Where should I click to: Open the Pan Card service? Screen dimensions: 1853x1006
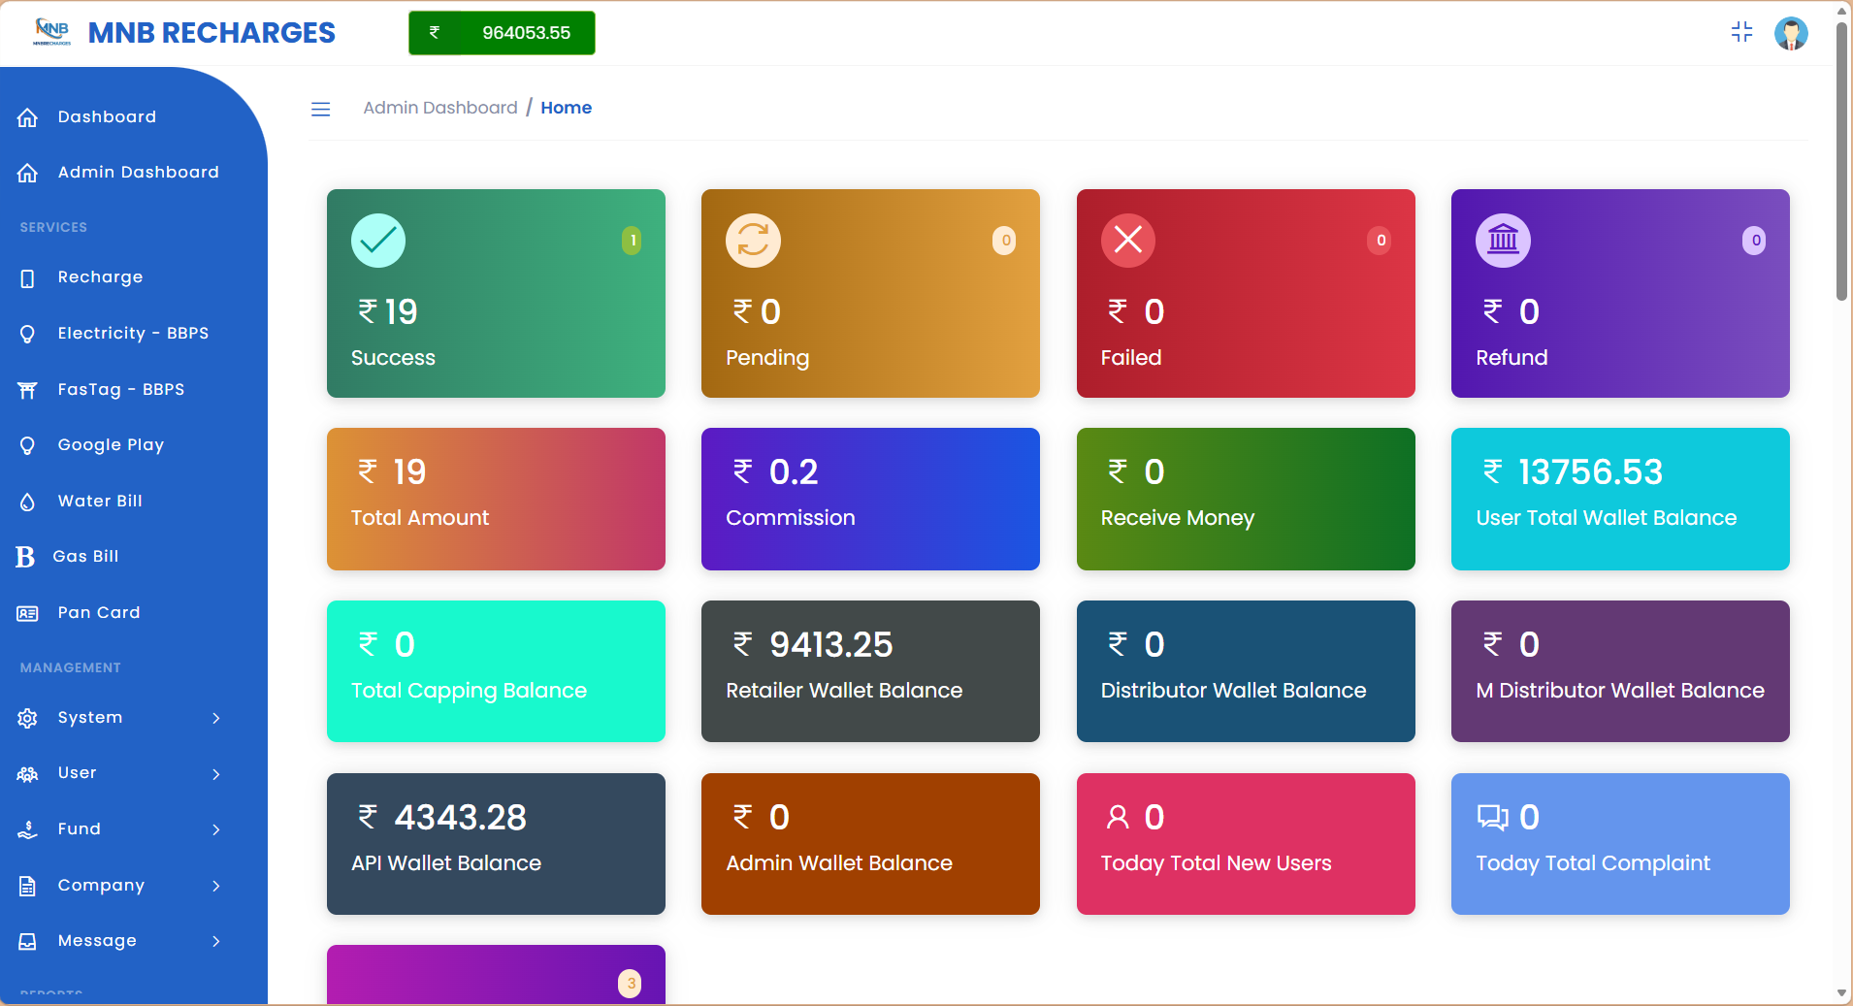tap(99, 613)
